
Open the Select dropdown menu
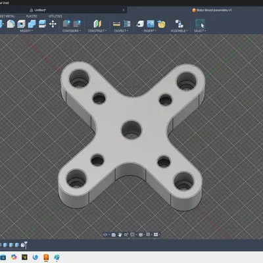point(200,31)
